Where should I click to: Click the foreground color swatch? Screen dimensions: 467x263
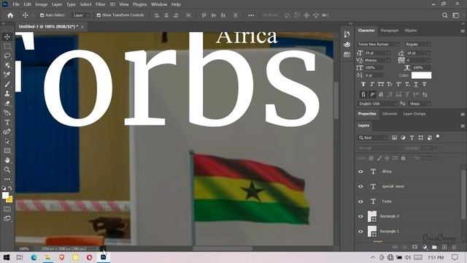coord(5,195)
